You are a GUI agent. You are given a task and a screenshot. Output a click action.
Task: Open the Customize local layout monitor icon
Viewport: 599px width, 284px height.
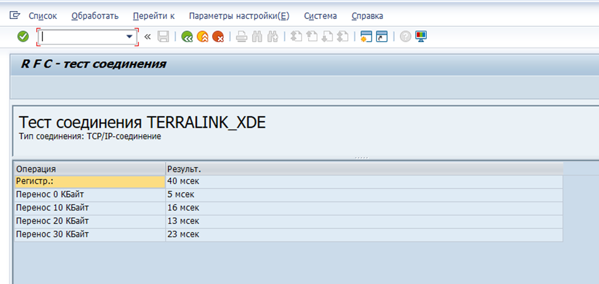pyautogui.click(x=421, y=37)
